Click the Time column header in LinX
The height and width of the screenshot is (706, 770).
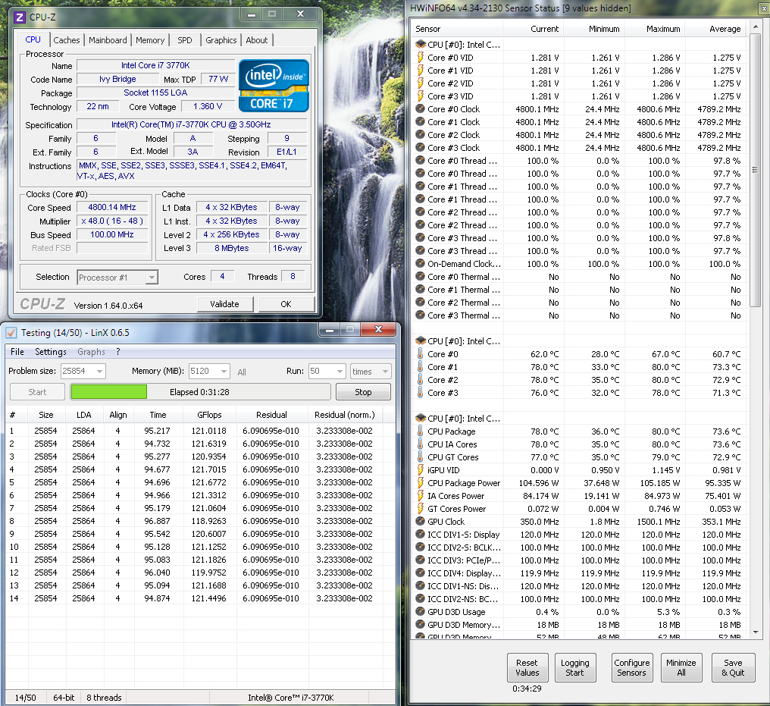pos(158,415)
